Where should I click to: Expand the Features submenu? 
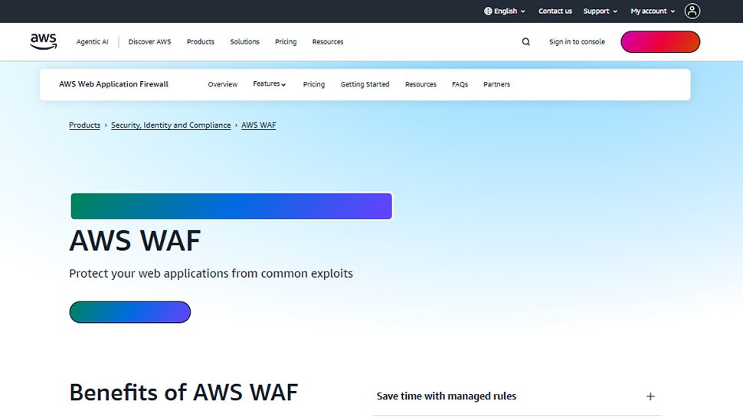(270, 83)
